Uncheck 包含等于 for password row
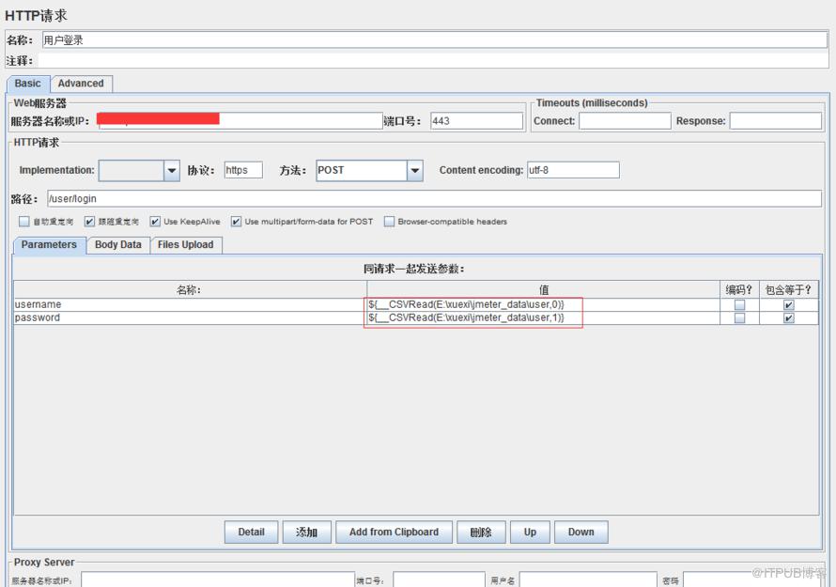The width and height of the screenshot is (836, 587). (x=789, y=318)
